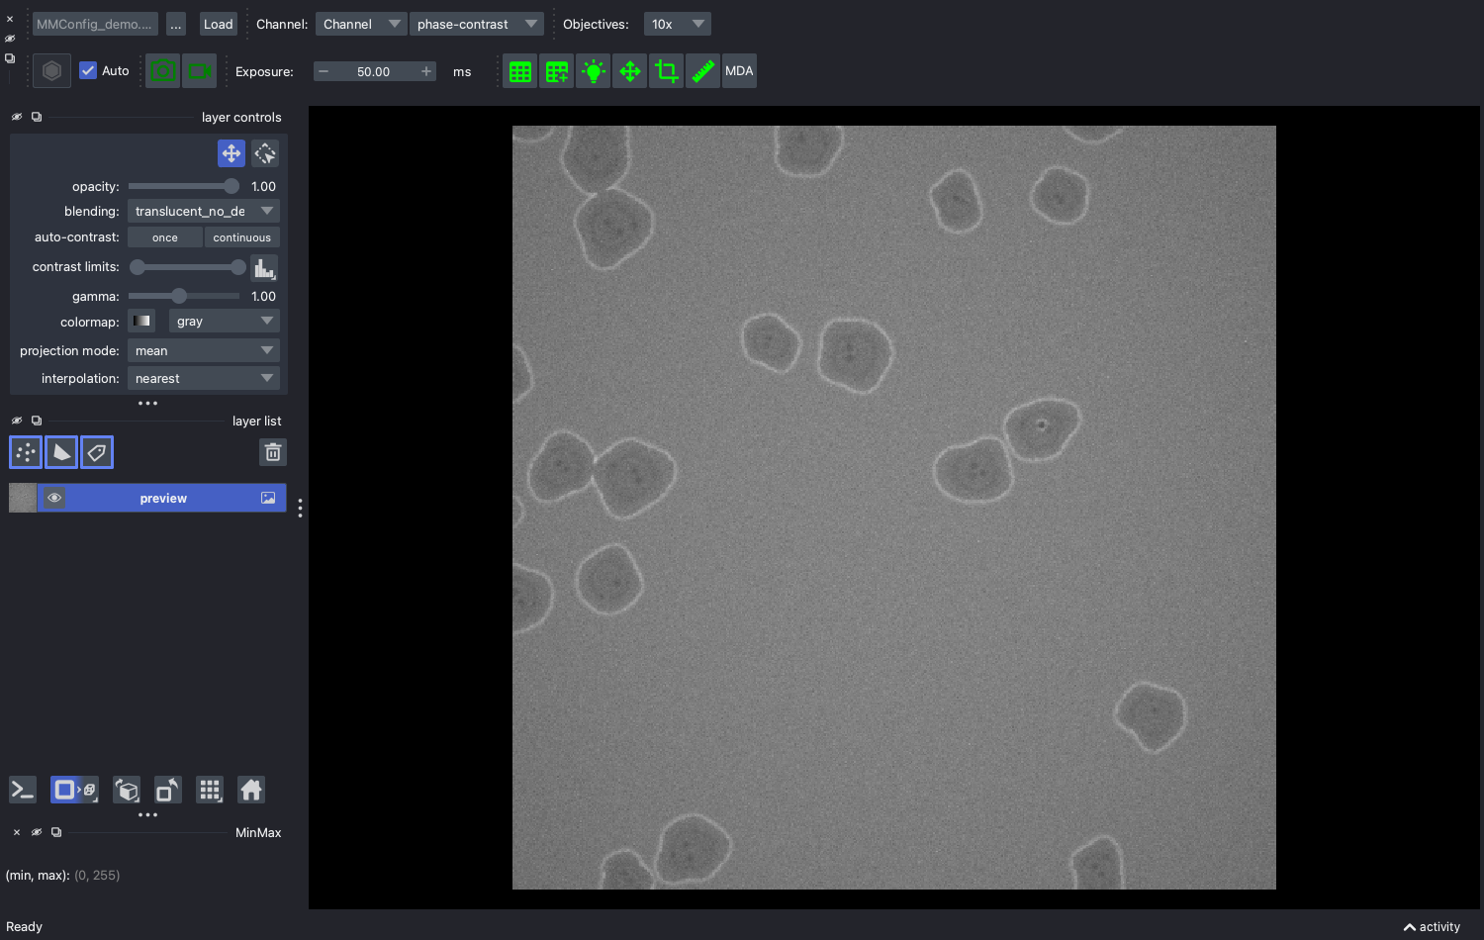Enable continuous auto-contrast
This screenshot has height=940, width=1484.
(x=242, y=237)
